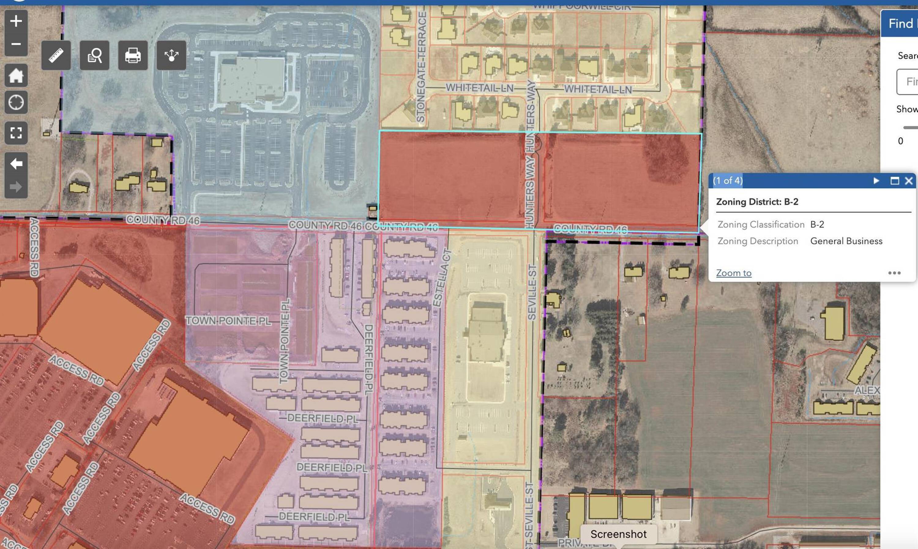Select the measure ruler tool
The height and width of the screenshot is (549, 918).
(x=56, y=55)
